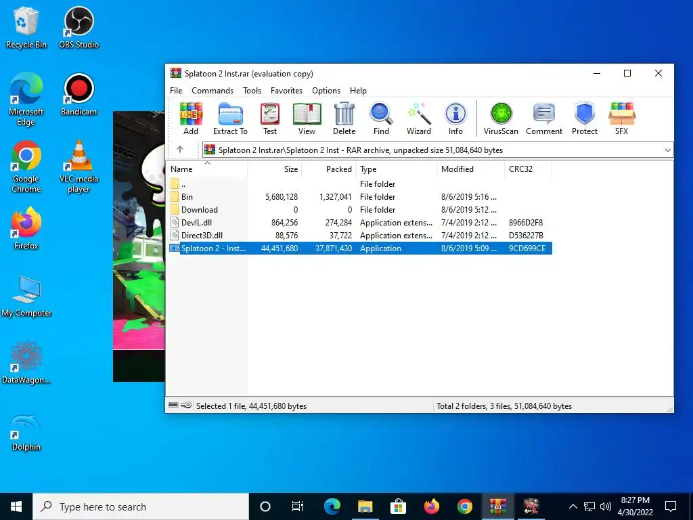
Task: Click the Test archive icon
Action: pyautogui.click(x=270, y=118)
